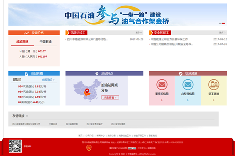Open the 追寻红色 news article link

pos(87,39)
